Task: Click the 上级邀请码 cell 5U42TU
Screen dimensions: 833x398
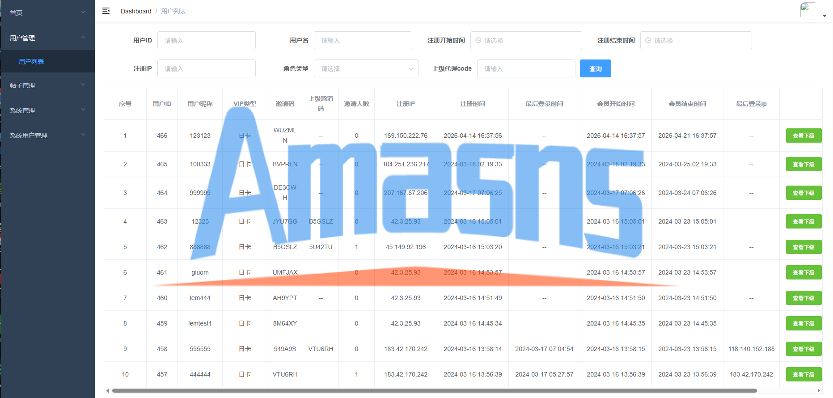Action: tap(321, 247)
